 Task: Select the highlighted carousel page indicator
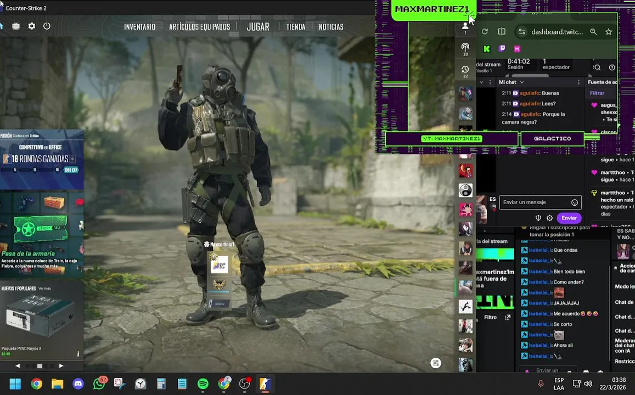[40, 366]
